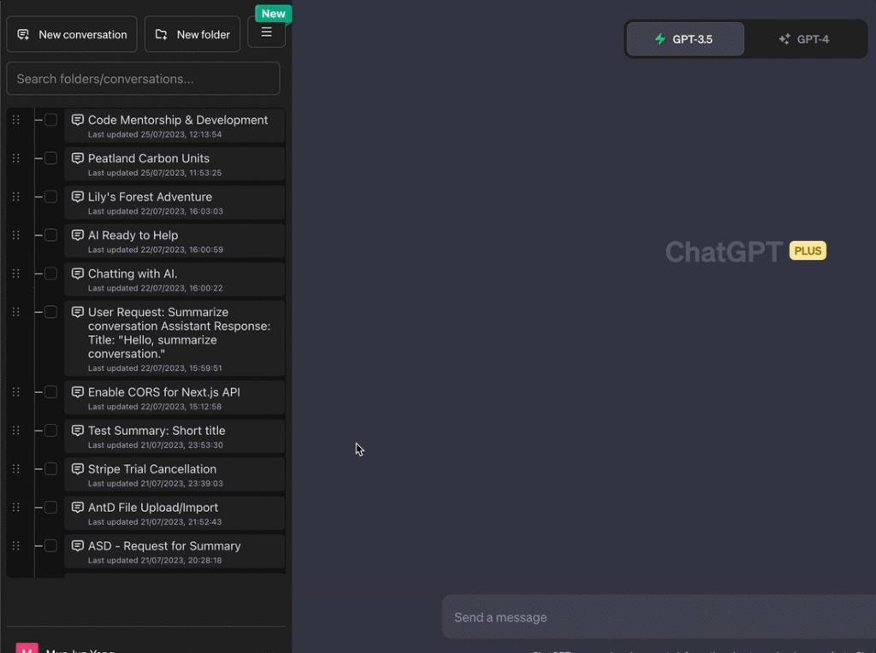Screen dimensions: 876x653
Task: Check the box for AntD File Upload/Import
Action: point(50,508)
